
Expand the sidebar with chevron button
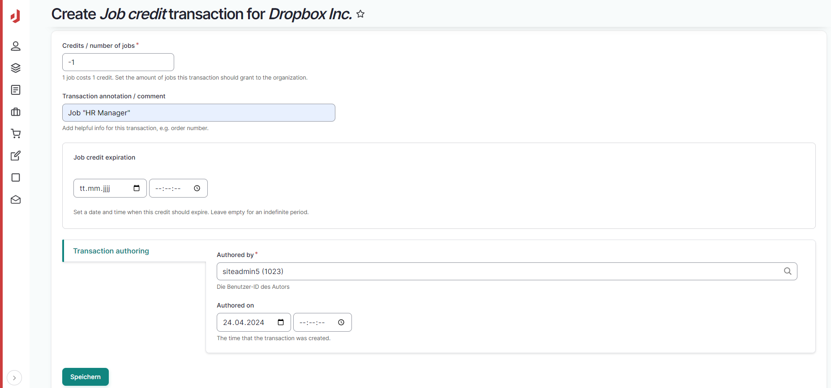pyautogui.click(x=14, y=378)
